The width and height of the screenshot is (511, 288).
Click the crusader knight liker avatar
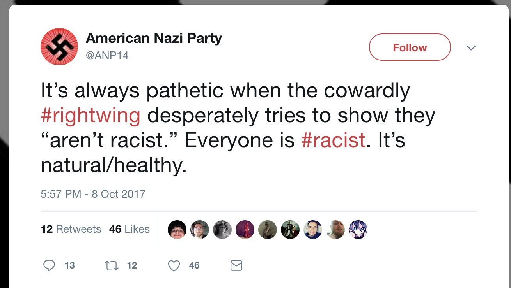(290, 230)
